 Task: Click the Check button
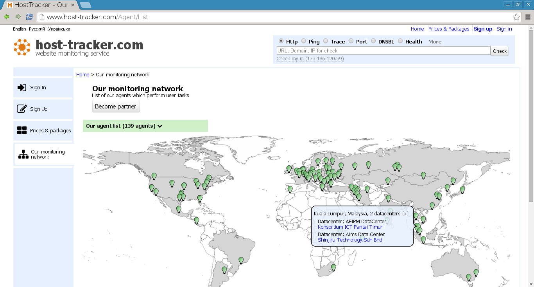[500, 51]
